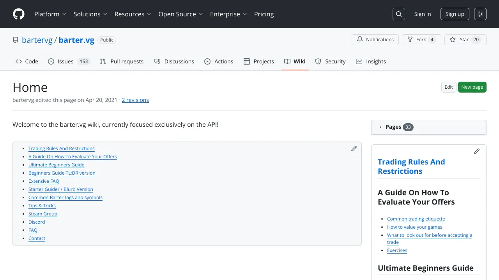This screenshot has height=280, width=499.
Task: Switch to the Discussions tab
Action: (x=174, y=61)
